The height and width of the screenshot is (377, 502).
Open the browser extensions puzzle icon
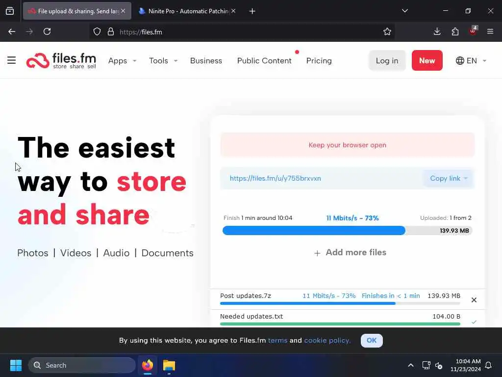455,31
